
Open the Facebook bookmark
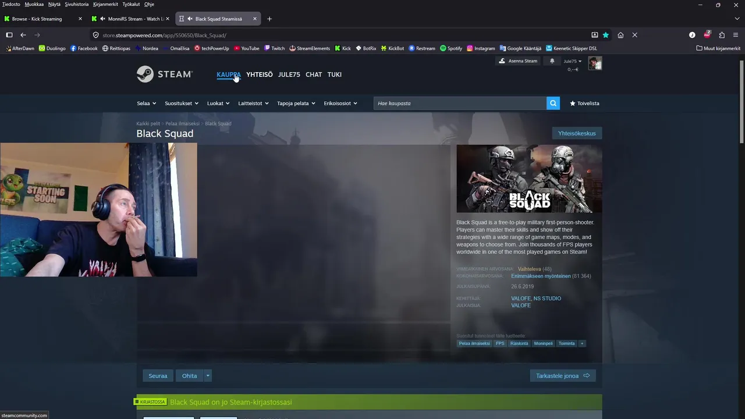[84, 48]
